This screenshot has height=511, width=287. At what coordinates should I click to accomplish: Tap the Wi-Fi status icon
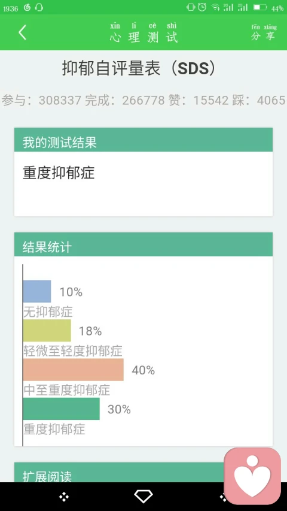[x=215, y=8]
